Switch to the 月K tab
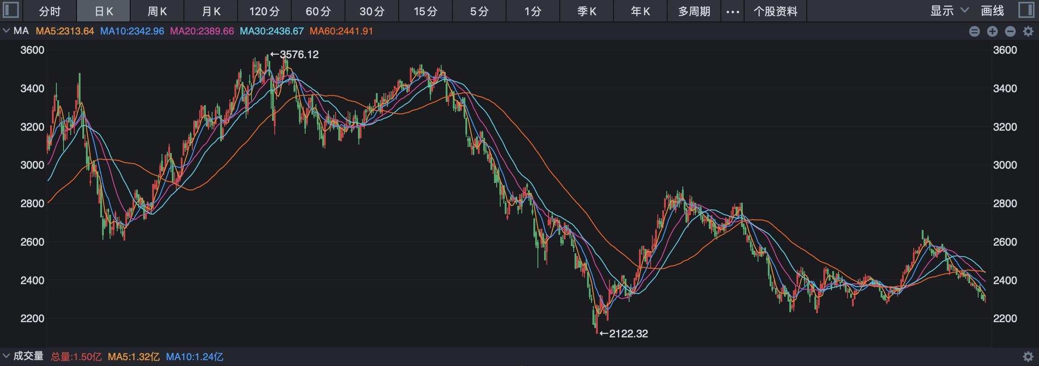1039x366 pixels. [211, 11]
